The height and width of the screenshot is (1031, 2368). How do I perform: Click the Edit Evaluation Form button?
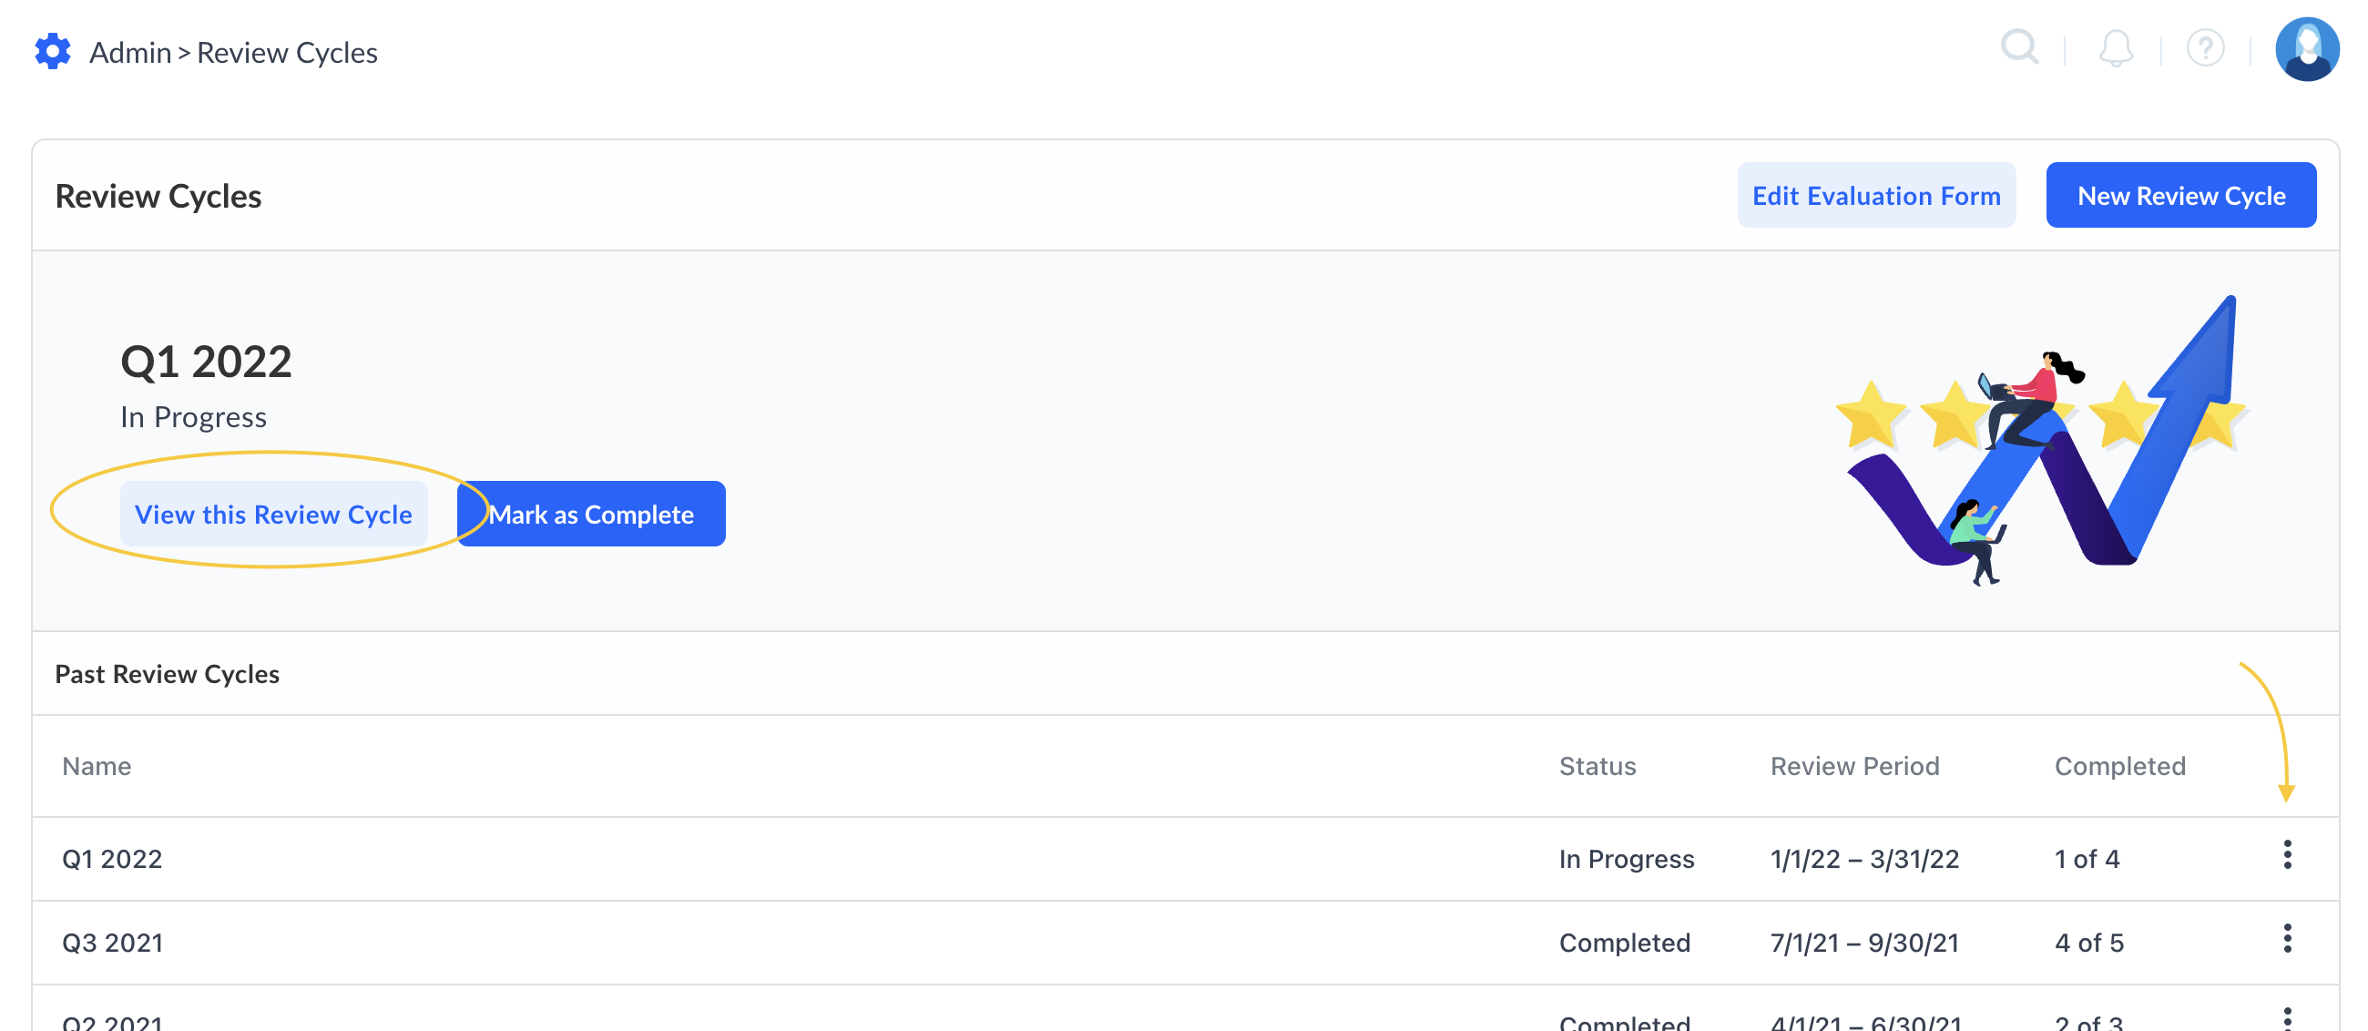click(x=1875, y=196)
